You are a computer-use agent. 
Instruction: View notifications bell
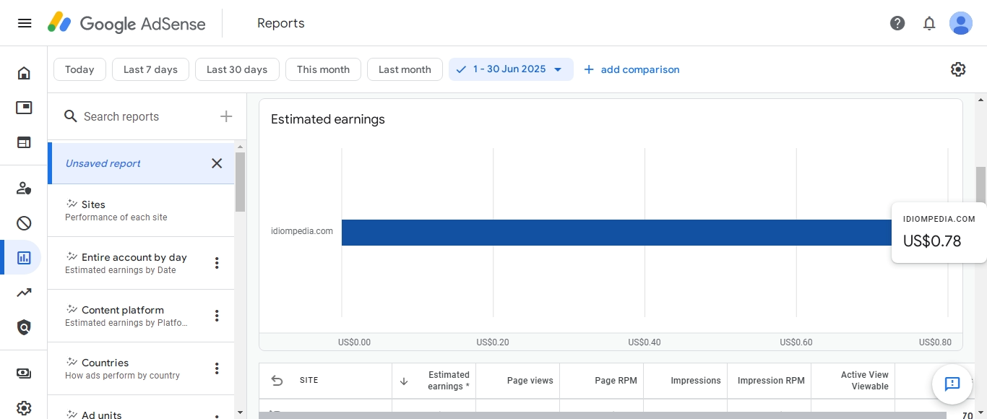click(929, 23)
